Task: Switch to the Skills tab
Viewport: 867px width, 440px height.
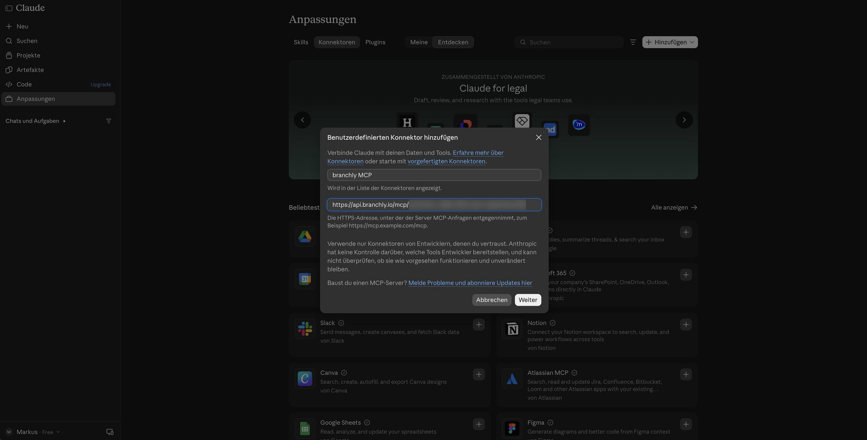Action: pyautogui.click(x=301, y=42)
